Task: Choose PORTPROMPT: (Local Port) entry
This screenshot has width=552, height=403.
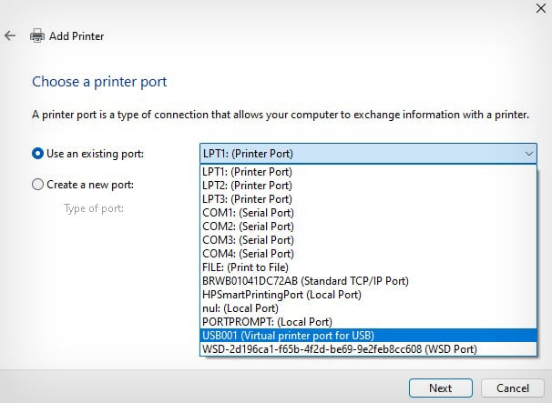Action: tap(267, 322)
